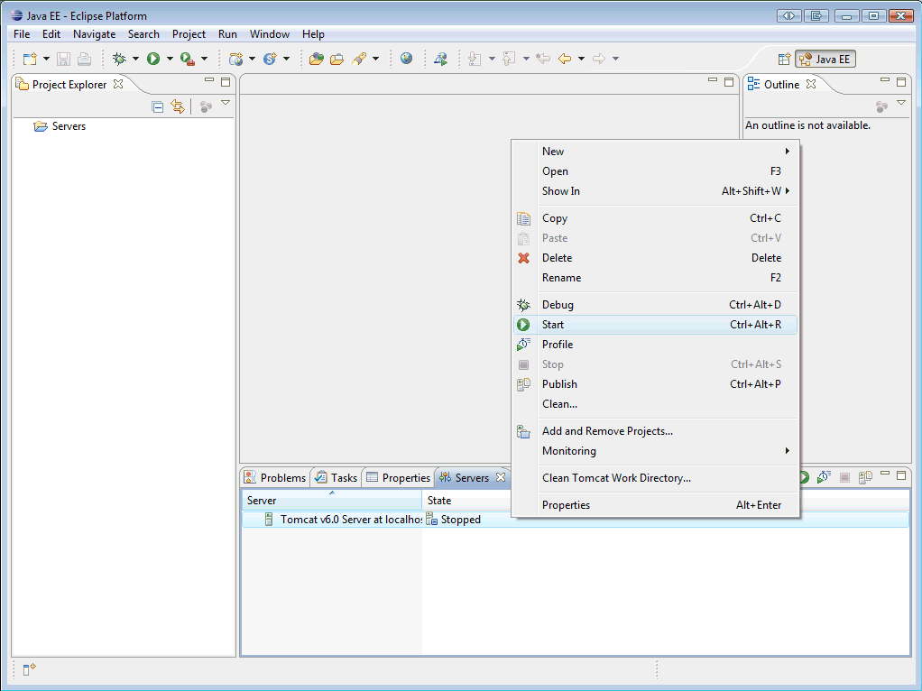This screenshot has height=691, width=922.
Task: Click the State column header
Action: [x=439, y=501]
